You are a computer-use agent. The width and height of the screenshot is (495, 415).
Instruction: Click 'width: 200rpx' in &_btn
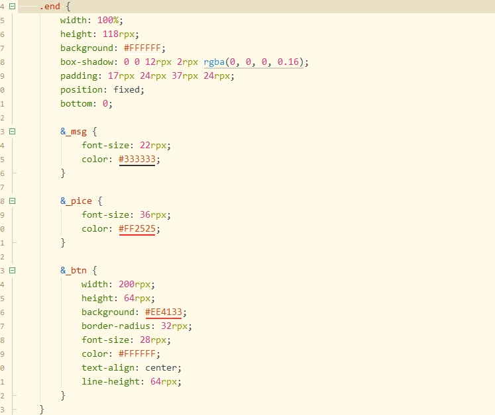118,285
